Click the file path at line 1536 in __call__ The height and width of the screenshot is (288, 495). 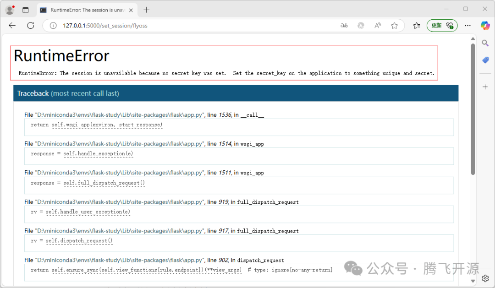pyautogui.click(x=120, y=115)
